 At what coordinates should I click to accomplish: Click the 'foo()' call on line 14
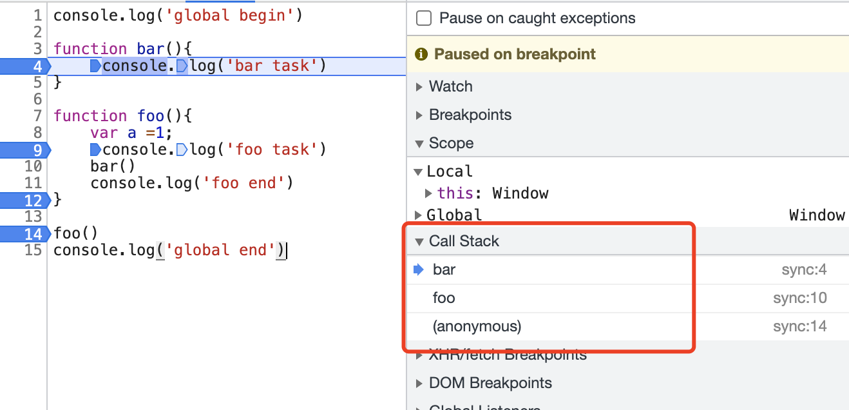(x=75, y=233)
